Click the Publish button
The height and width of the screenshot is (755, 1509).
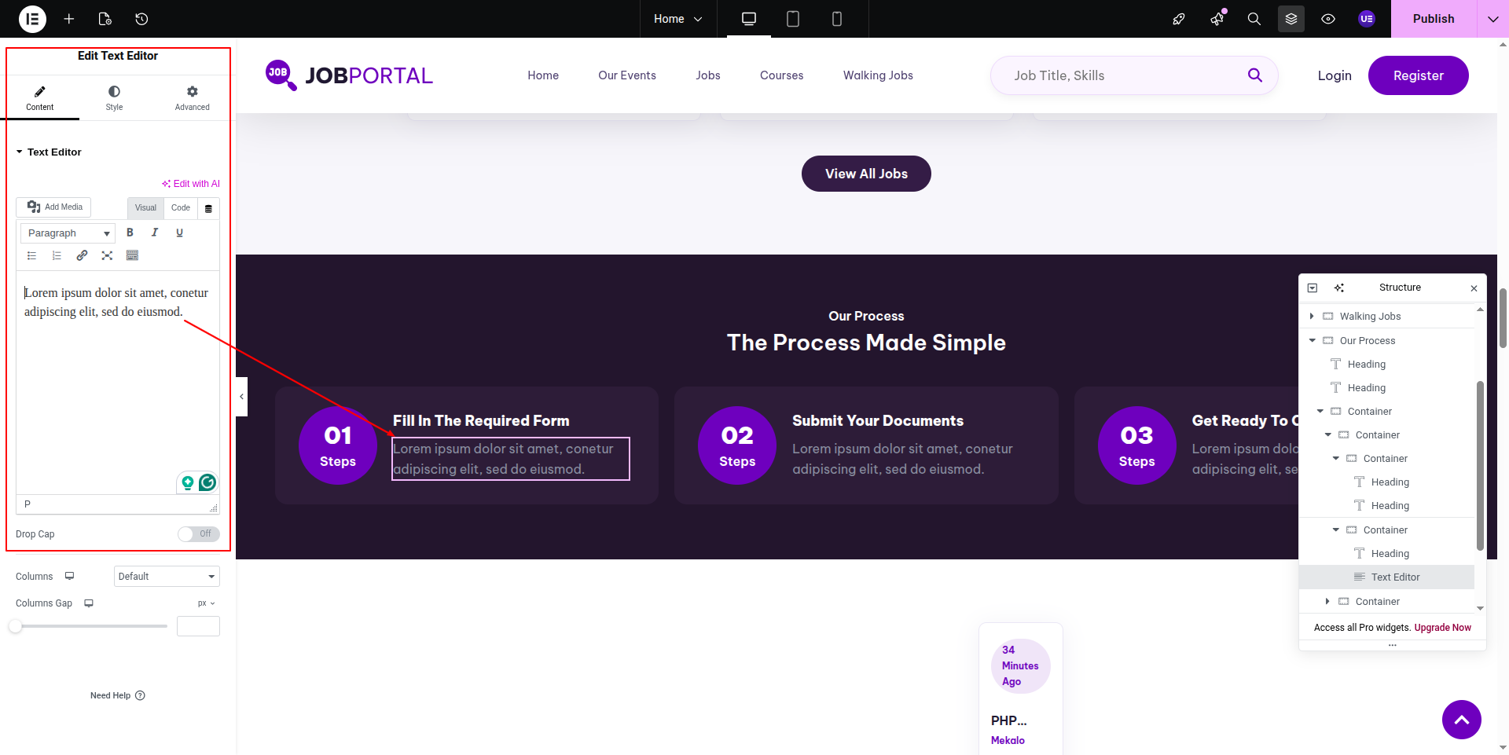pyautogui.click(x=1433, y=19)
